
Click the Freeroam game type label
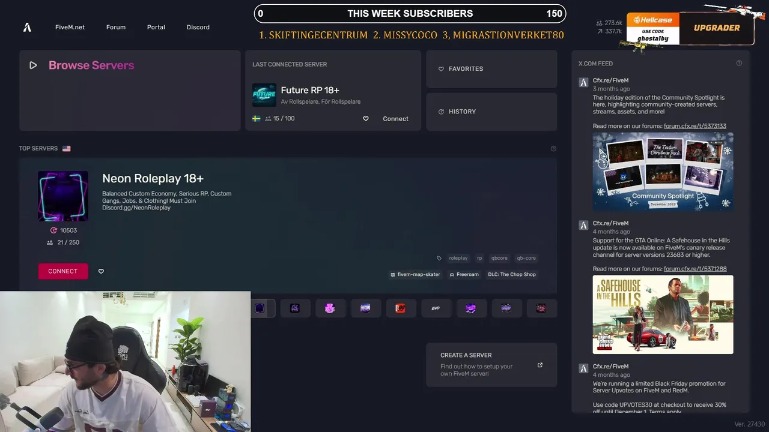pyautogui.click(x=464, y=274)
